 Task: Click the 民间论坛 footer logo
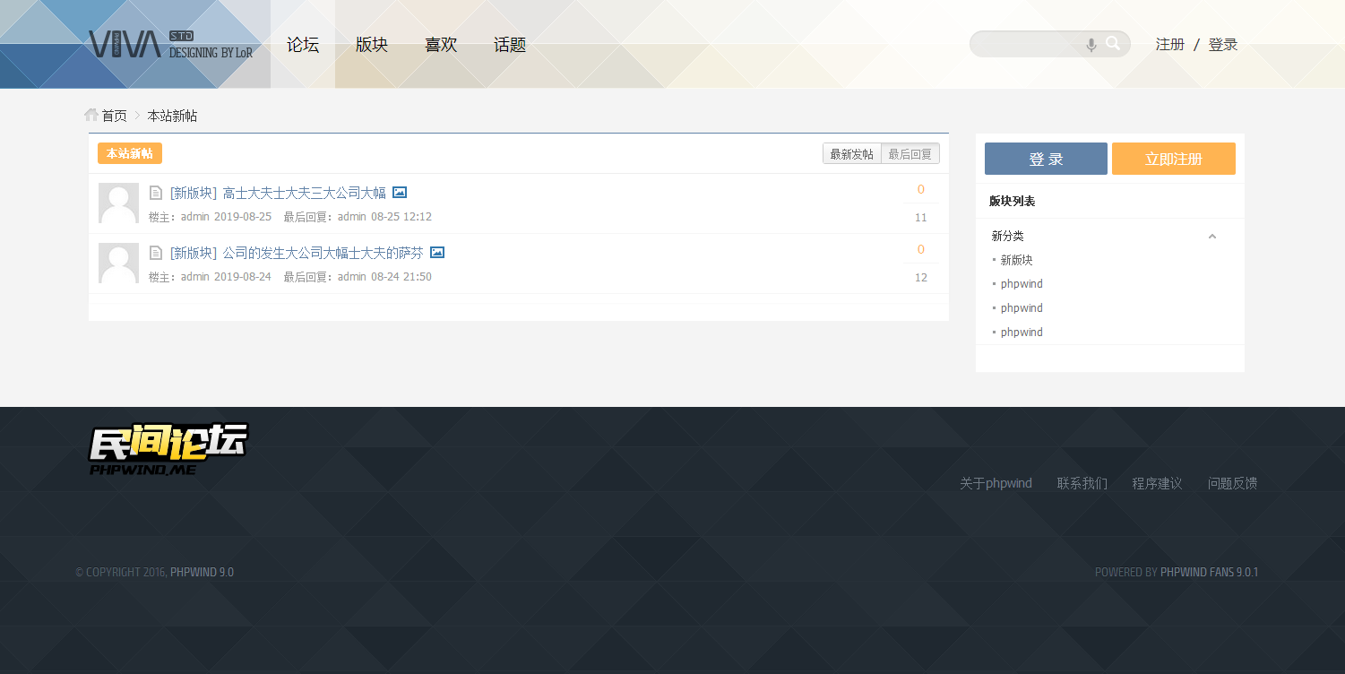click(x=168, y=449)
